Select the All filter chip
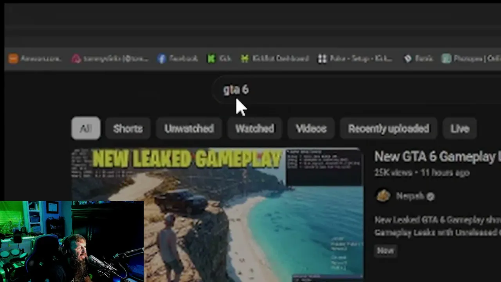The image size is (501, 282). tap(86, 128)
